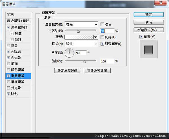The image size is (169, 139).
Task: Click the gradient preview bar to edit
Action: point(79,37)
